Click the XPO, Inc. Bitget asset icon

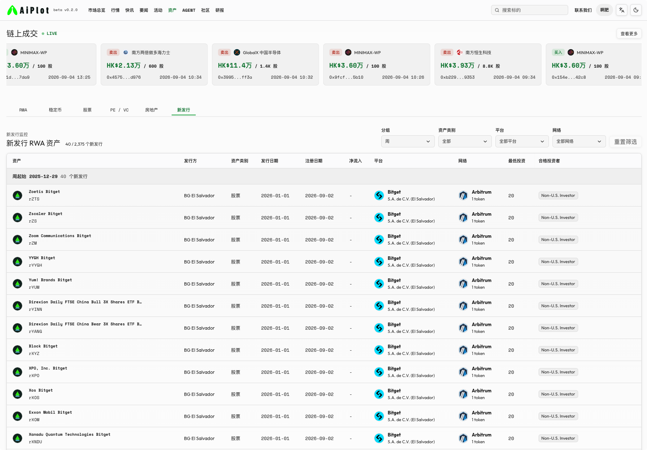(17, 372)
